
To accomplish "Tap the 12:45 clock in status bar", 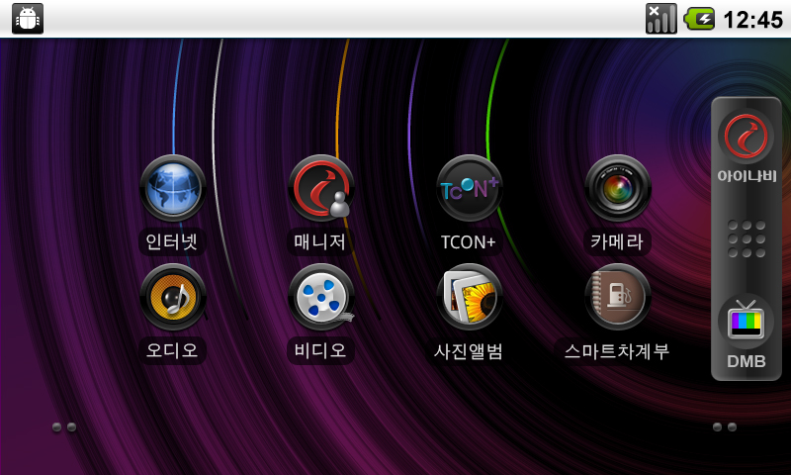I will tap(752, 20).
